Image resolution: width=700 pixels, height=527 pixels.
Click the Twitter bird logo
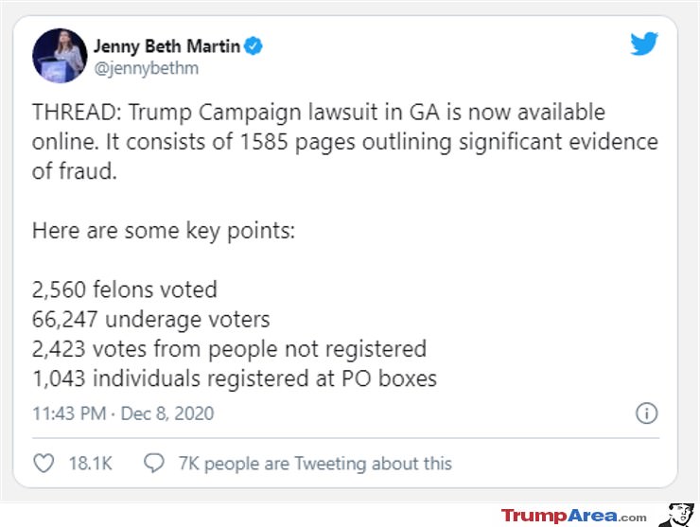click(x=644, y=44)
